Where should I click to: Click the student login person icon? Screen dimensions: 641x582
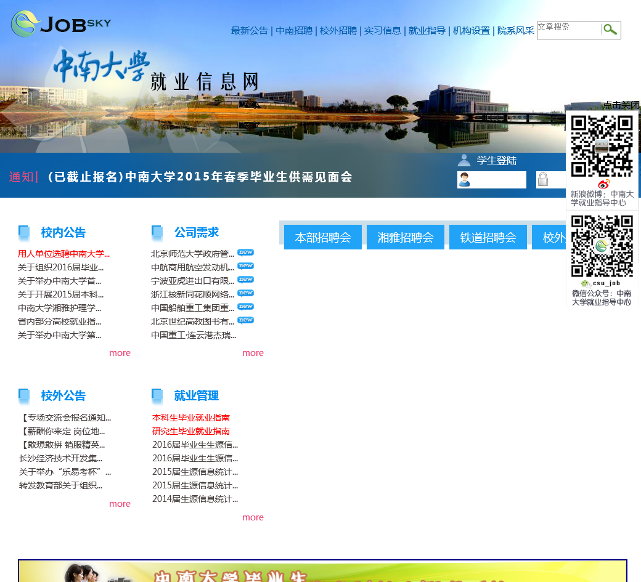tap(463, 160)
